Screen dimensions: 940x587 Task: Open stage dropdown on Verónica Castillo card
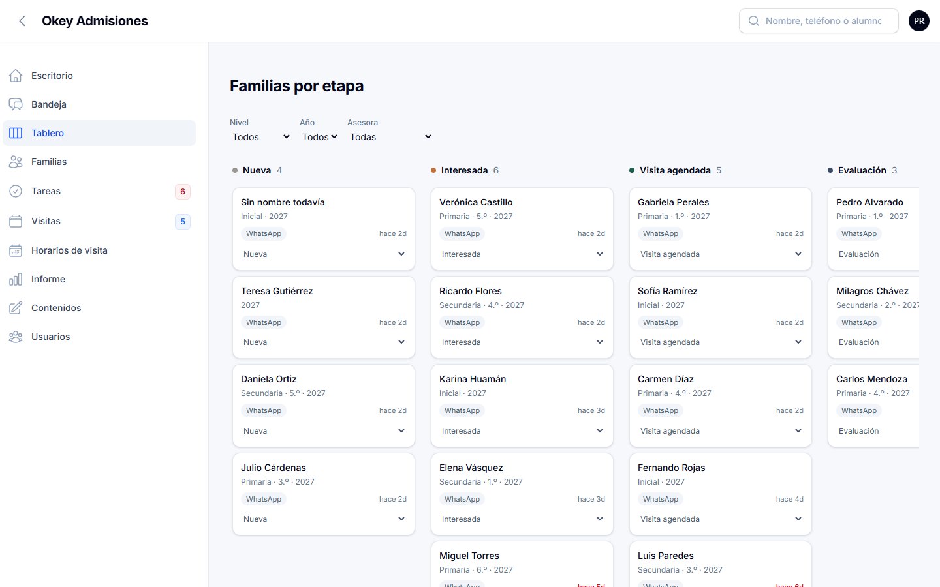(x=522, y=254)
